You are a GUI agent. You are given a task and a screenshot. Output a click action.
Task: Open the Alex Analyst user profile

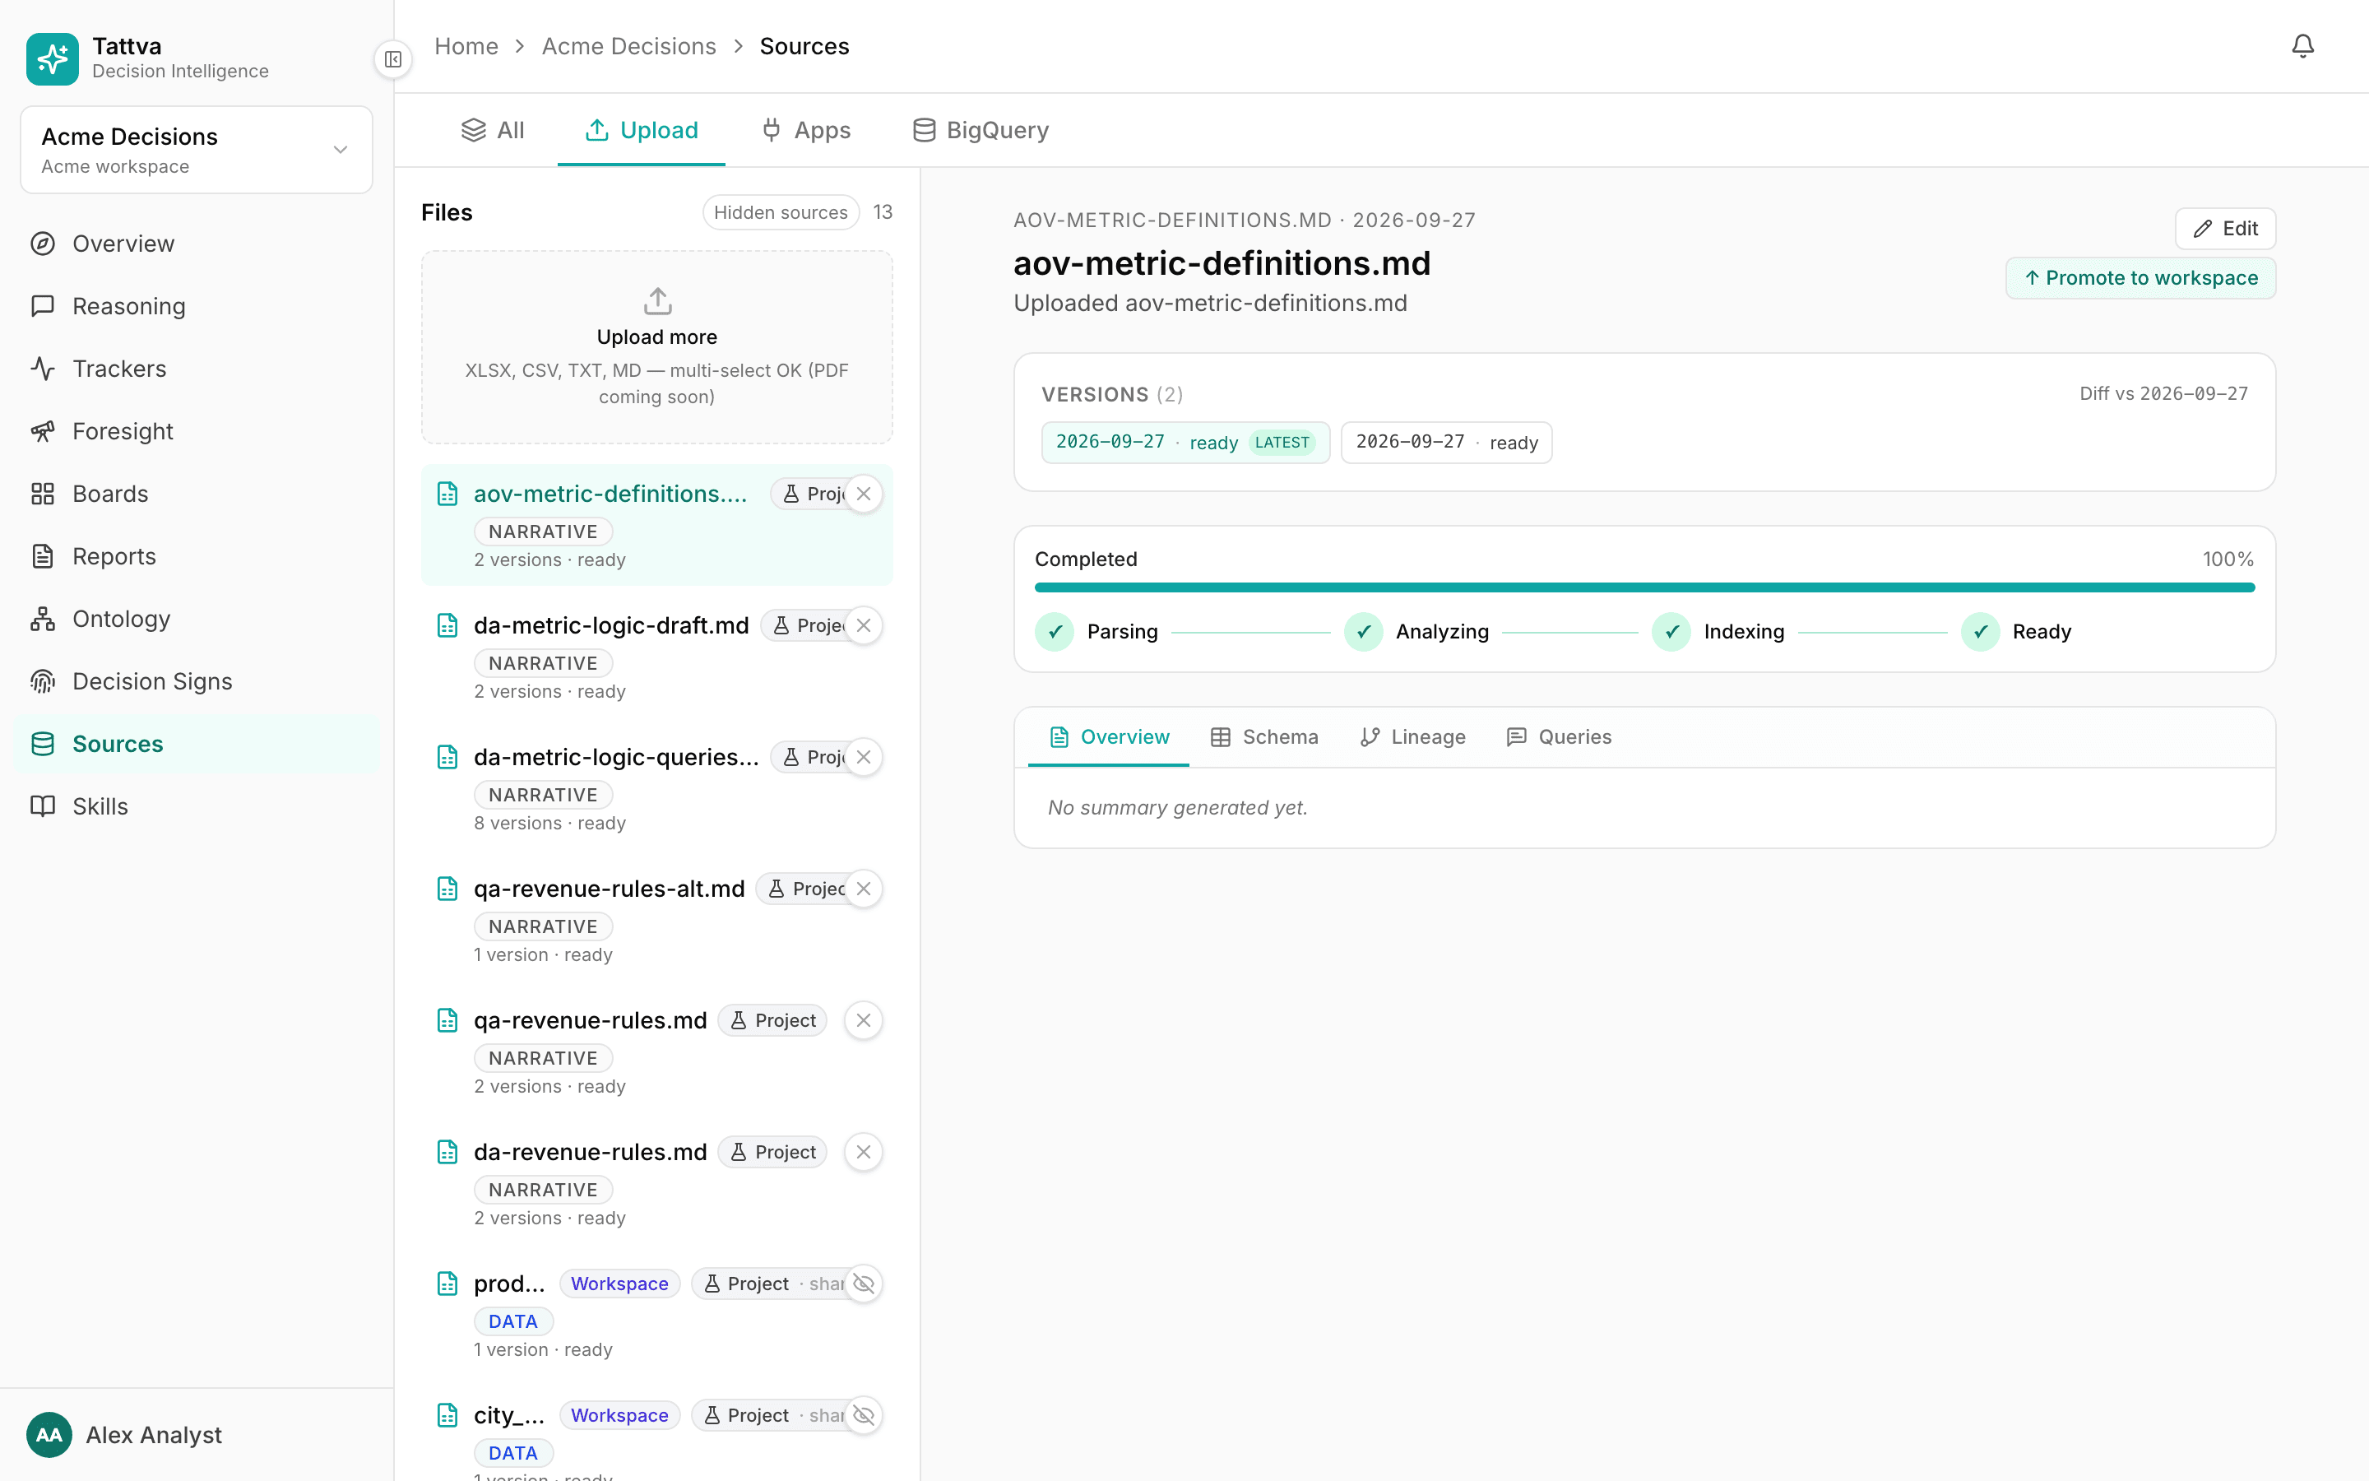coord(196,1435)
